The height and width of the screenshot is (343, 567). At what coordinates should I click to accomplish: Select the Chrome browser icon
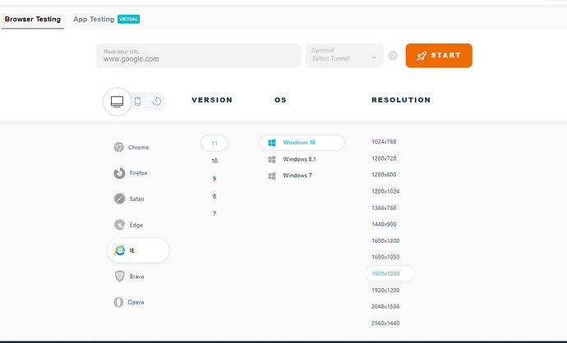(x=119, y=148)
